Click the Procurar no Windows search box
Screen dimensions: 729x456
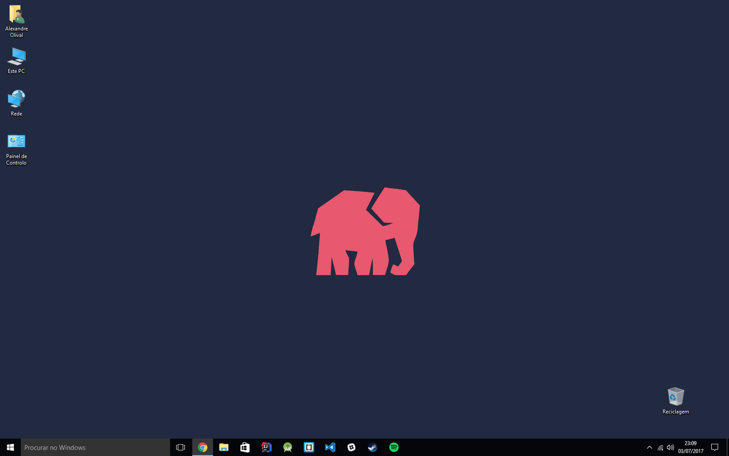point(96,447)
